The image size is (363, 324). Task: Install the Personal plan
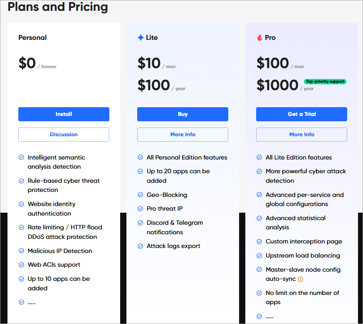[x=64, y=114]
